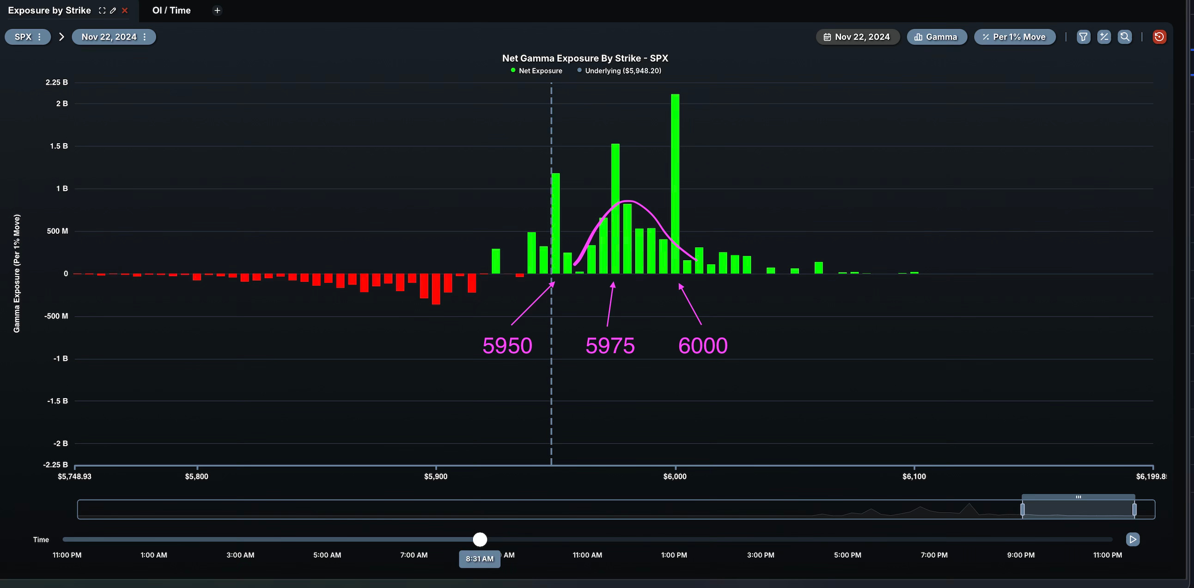Toggle Net Exposure series in the legend
The height and width of the screenshot is (588, 1194).
(x=536, y=70)
